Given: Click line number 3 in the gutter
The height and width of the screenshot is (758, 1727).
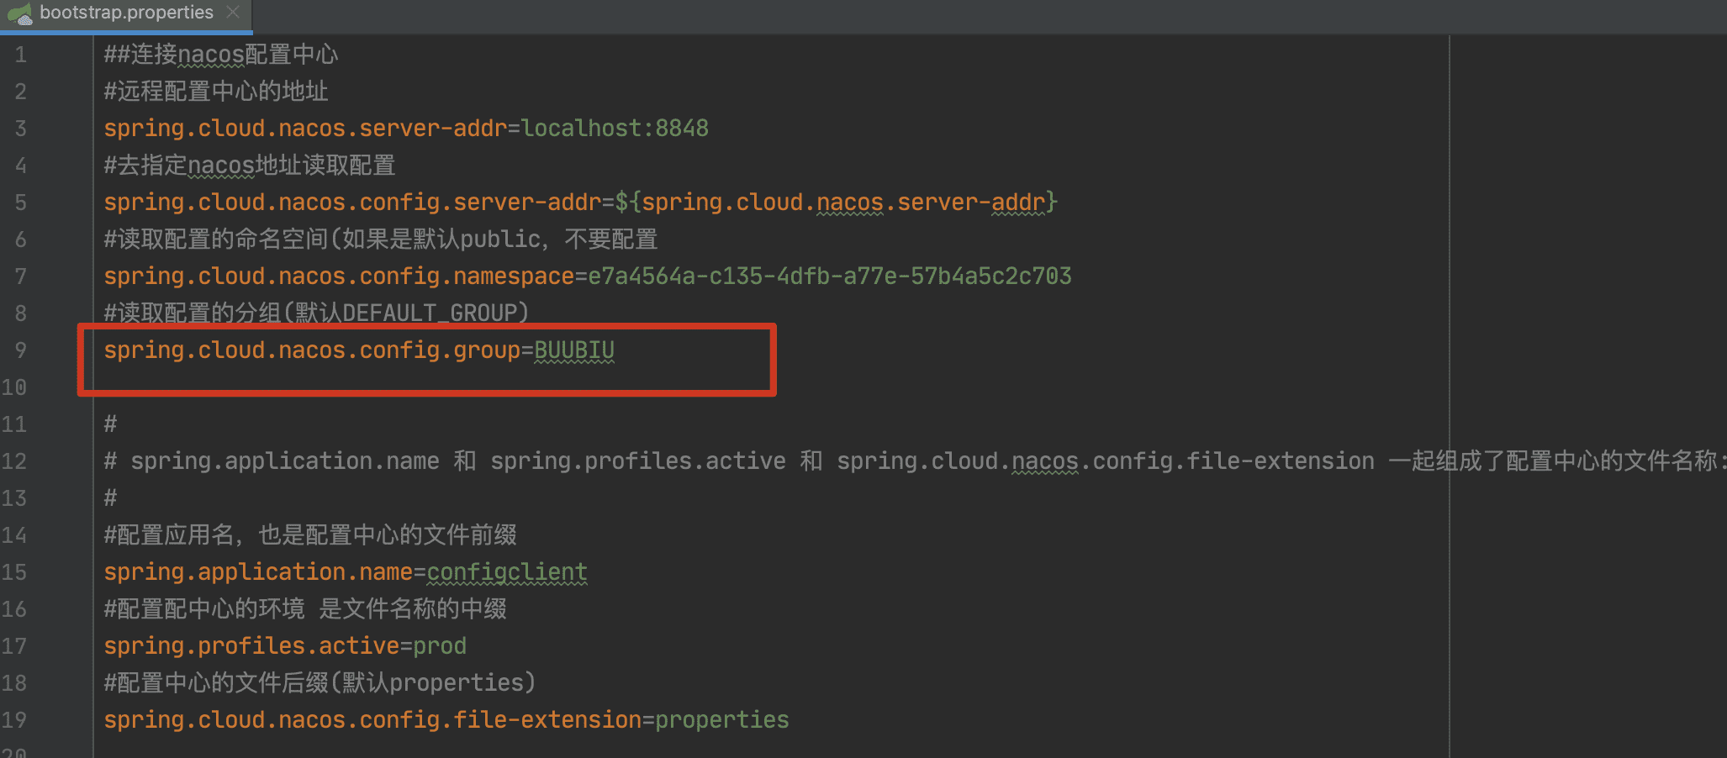Looking at the screenshot, I should point(20,129).
